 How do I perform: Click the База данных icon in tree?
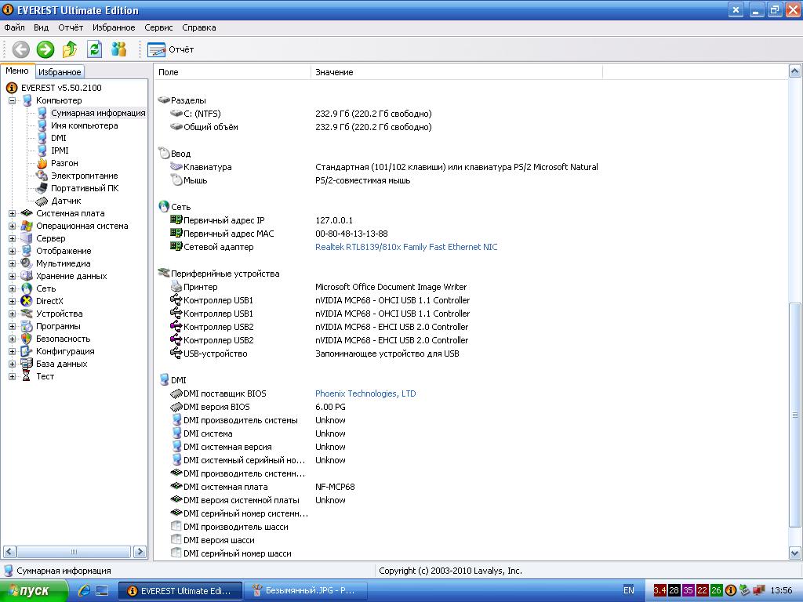pos(27,364)
